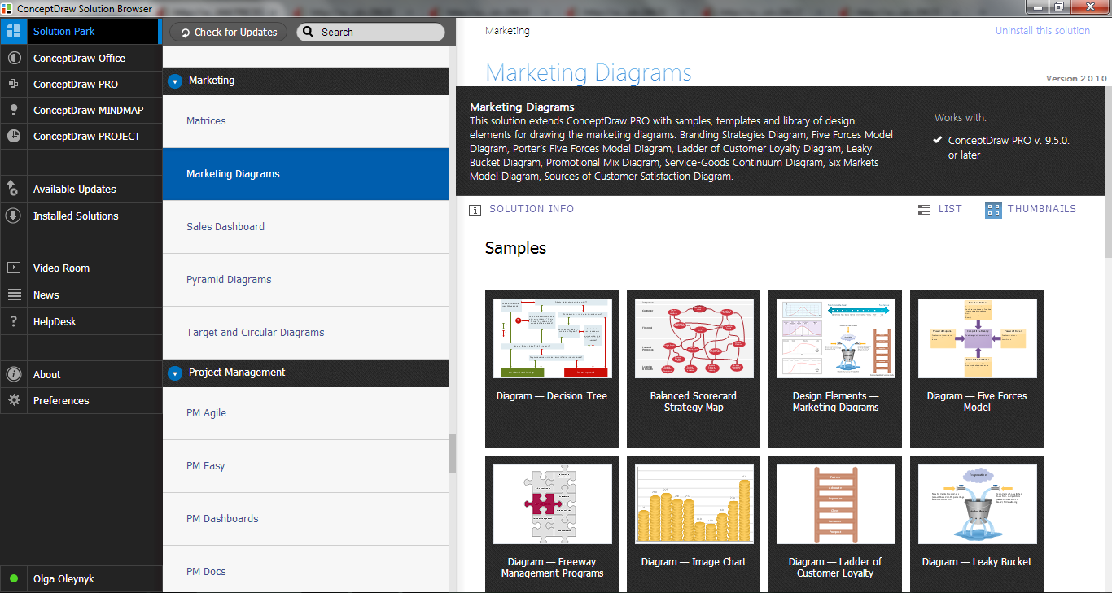This screenshot has height=593, width=1112.
Task: Click the green online status dot
Action: (x=13, y=579)
